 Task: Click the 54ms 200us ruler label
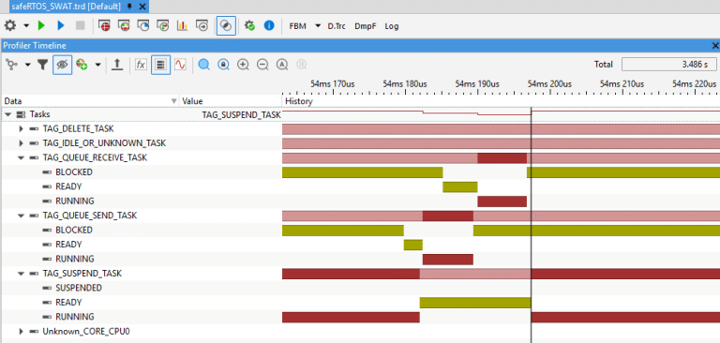coord(549,84)
